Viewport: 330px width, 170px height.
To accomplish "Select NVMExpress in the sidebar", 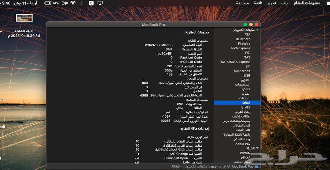I will click(241, 48).
